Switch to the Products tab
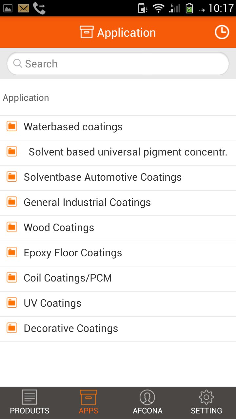236x419 pixels. [x=29, y=403]
